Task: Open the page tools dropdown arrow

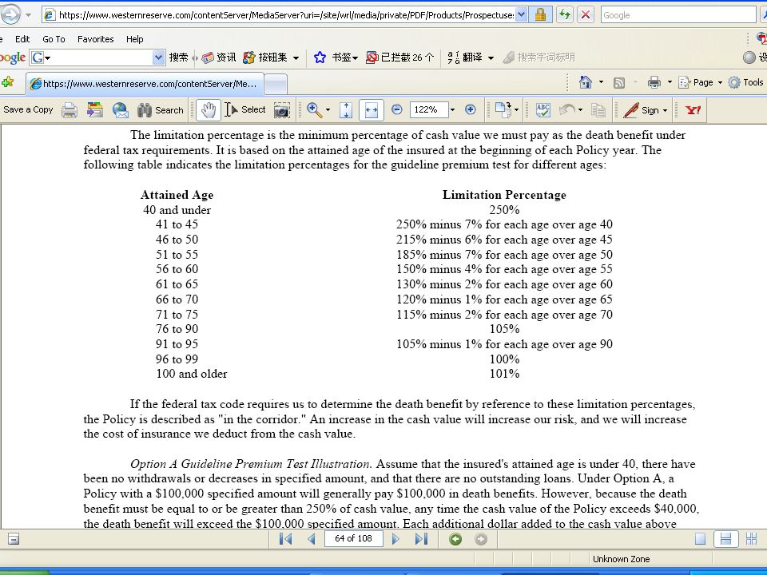Action: [517, 110]
